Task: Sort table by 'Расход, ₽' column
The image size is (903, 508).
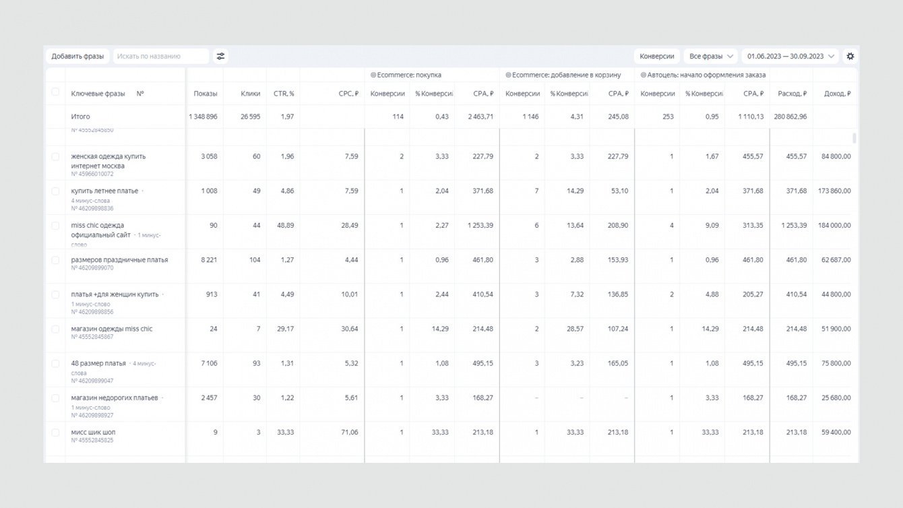Action: [x=792, y=94]
